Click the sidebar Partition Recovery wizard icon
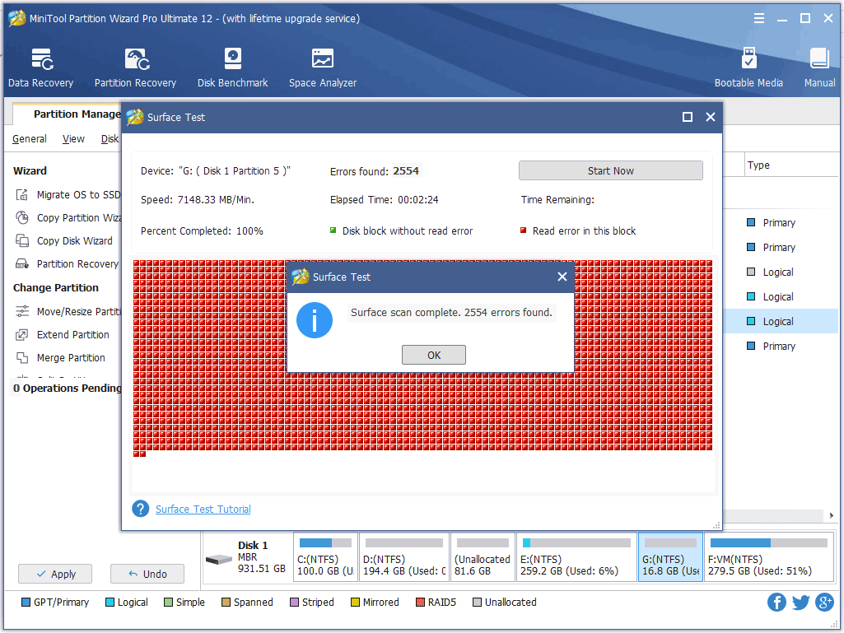 pyautogui.click(x=22, y=263)
